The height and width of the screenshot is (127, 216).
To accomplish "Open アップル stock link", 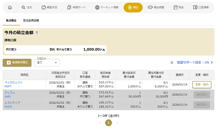I will click(10, 93).
